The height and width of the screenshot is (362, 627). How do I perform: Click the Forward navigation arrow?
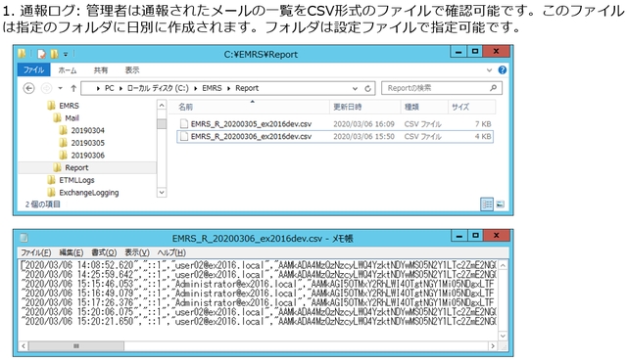tap(46, 88)
